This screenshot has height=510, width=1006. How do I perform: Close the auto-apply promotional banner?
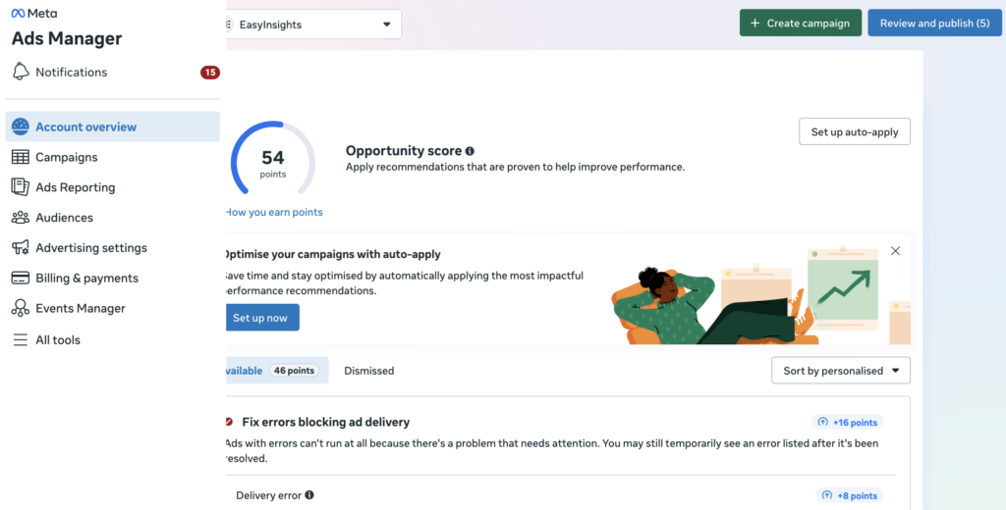895,251
